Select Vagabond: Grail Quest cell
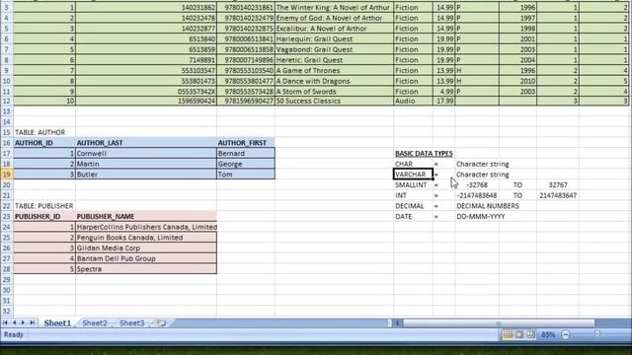The image size is (632, 355). click(334, 49)
